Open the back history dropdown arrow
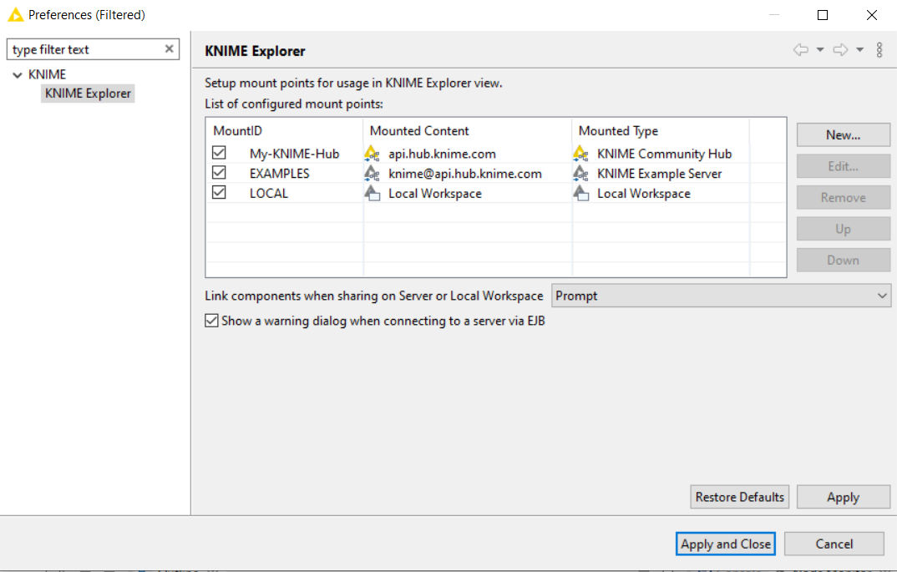 click(820, 50)
